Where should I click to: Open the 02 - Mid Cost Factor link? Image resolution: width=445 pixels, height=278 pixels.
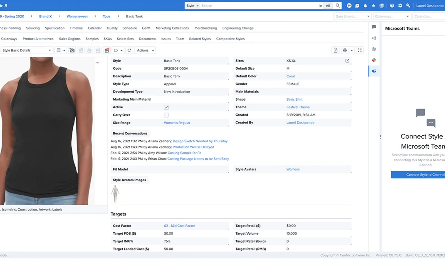tap(179, 226)
